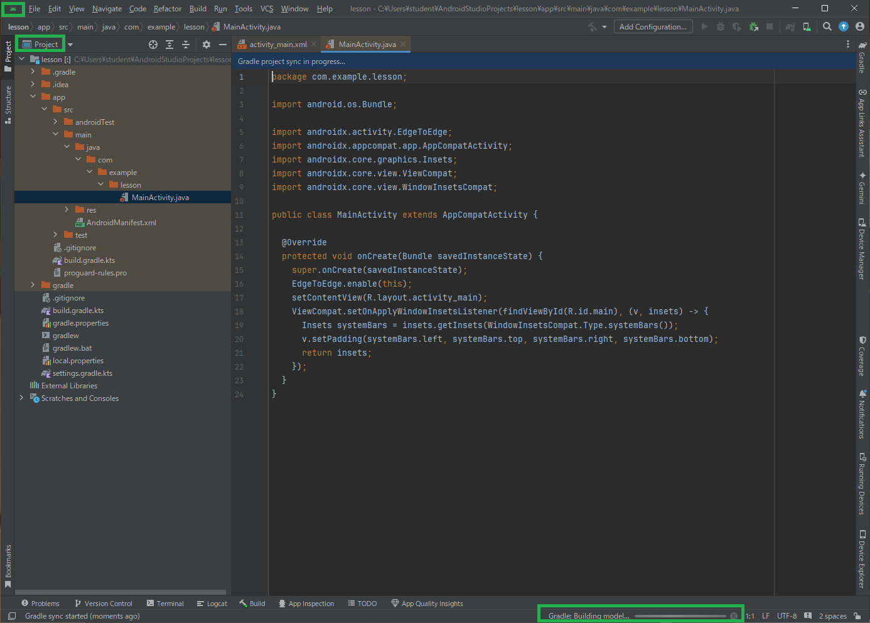Open editor tabs three-dot menu
870x623 pixels.
[x=848, y=45]
